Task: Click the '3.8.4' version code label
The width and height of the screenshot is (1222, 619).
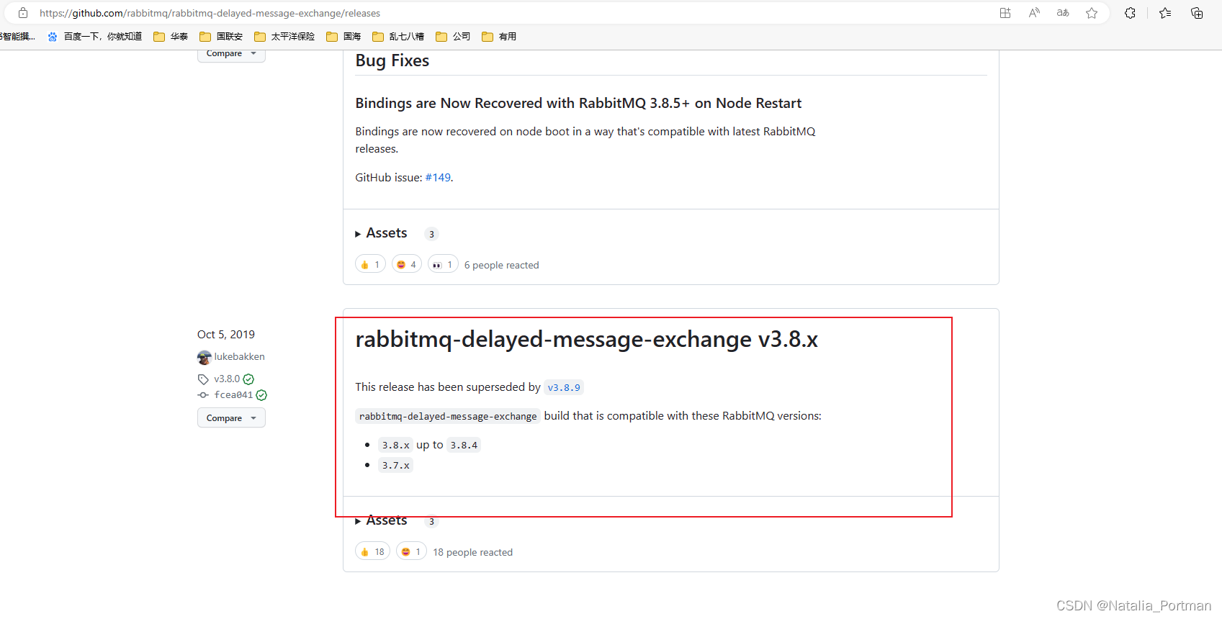Action: [464, 446]
